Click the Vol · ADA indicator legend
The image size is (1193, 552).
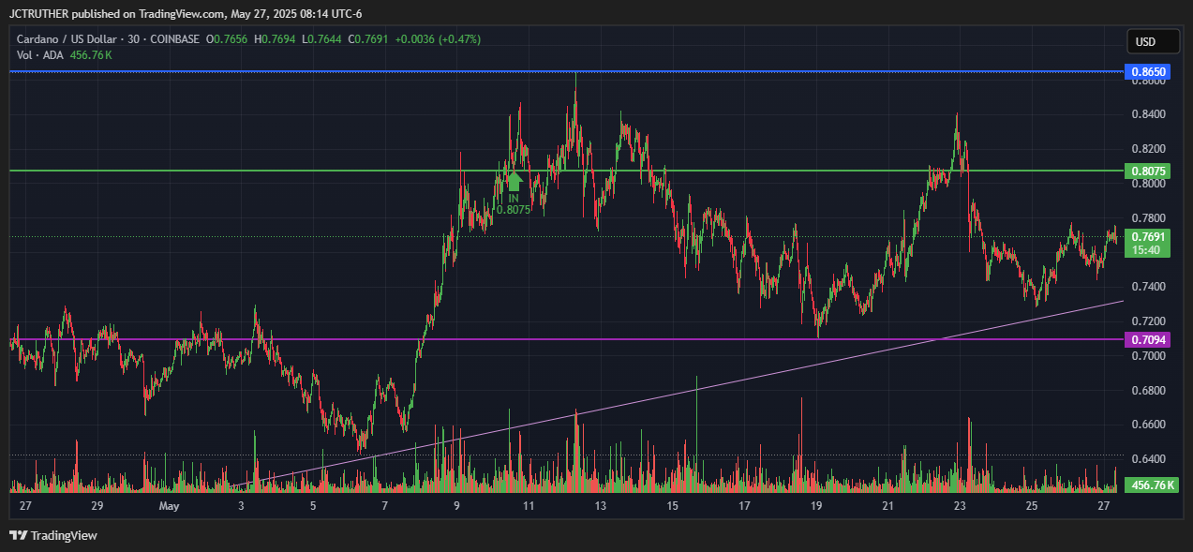coord(40,55)
